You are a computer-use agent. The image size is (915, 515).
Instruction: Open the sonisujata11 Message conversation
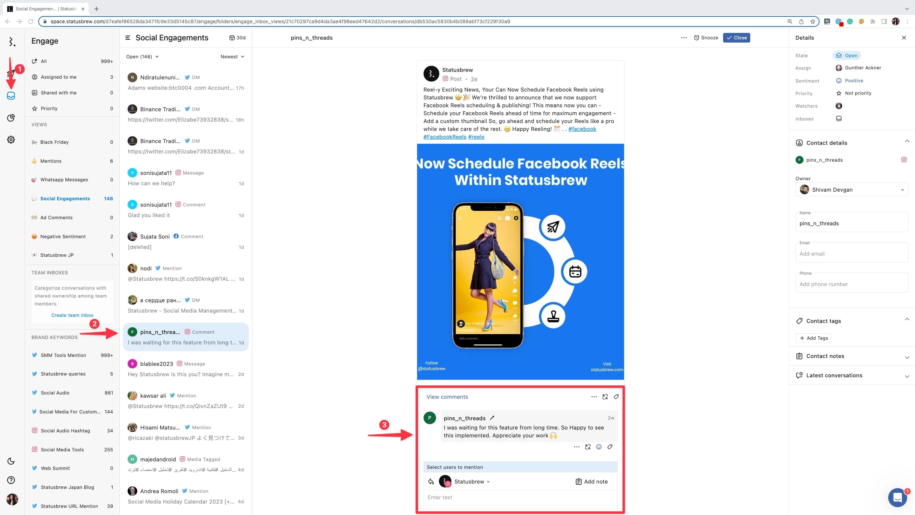coord(186,178)
